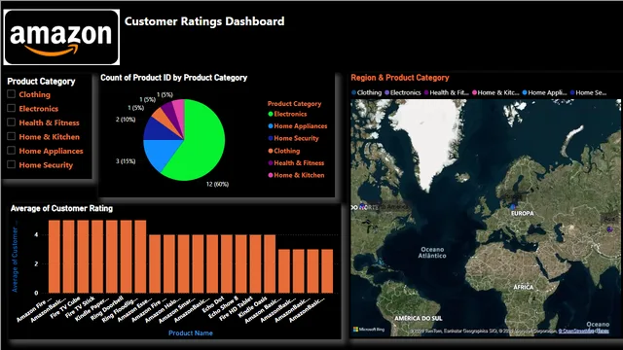Pick the Echo Dot bar

click(x=227, y=263)
